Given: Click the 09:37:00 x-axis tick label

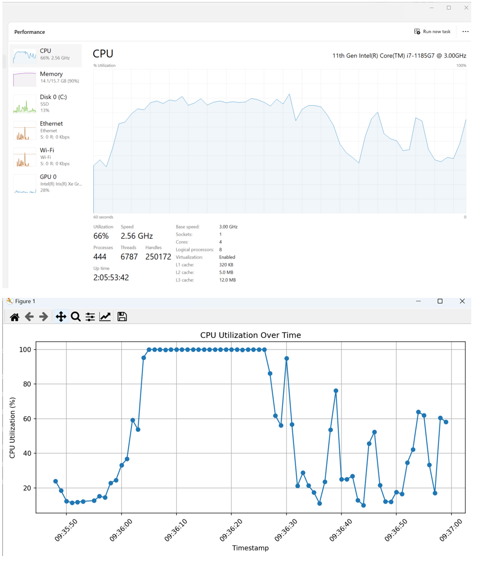Looking at the screenshot, I should [x=451, y=530].
